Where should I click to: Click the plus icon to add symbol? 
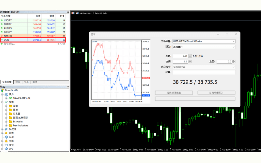[x=2, y=44]
